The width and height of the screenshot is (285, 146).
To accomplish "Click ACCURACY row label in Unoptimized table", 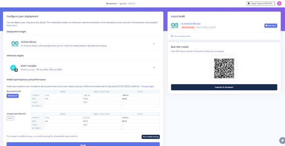I will coord(36,128).
